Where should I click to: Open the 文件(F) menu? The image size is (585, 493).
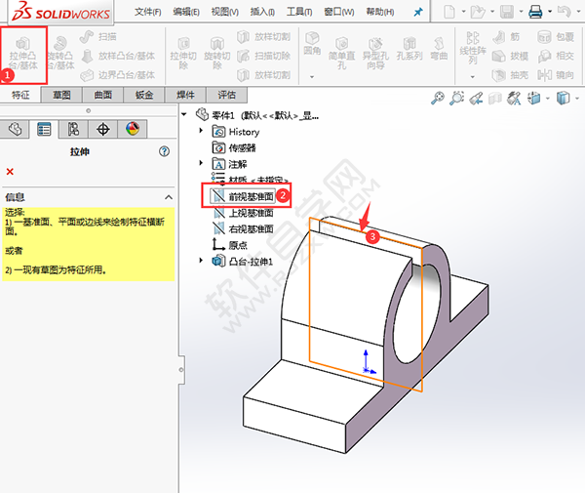pyautogui.click(x=148, y=12)
